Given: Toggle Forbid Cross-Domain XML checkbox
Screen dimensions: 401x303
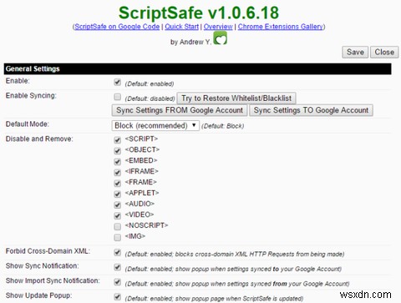Looking at the screenshot, I should [118, 253].
